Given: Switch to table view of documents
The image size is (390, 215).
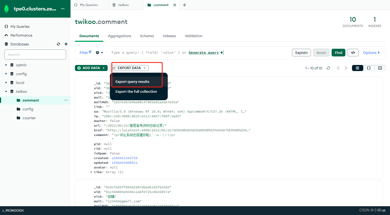Looking at the screenshot, I should click(380, 68).
